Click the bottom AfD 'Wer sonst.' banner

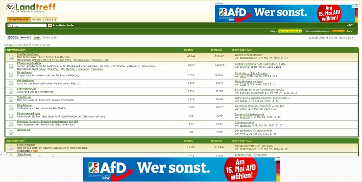[182, 169]
